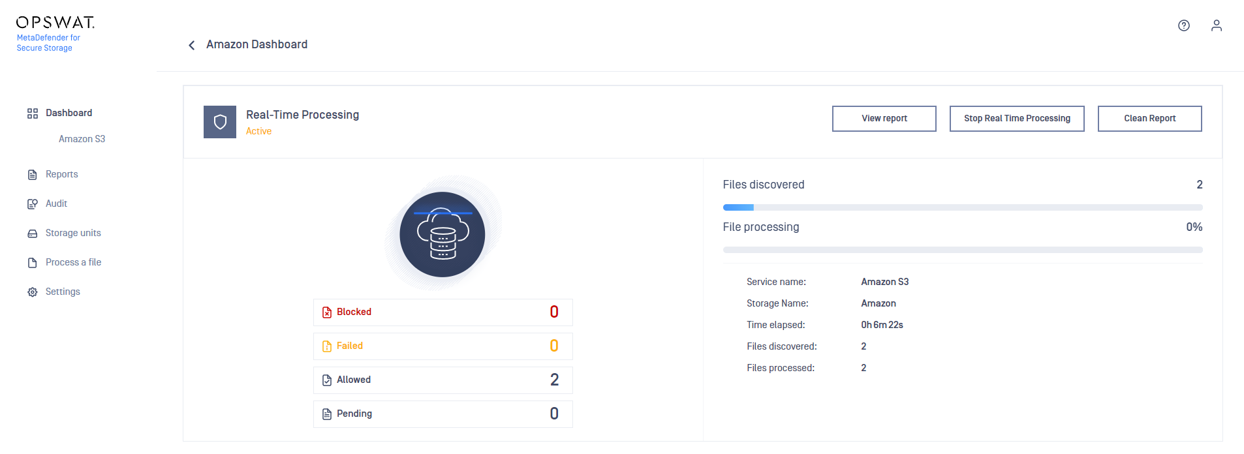Open the Dashboard menu item
The height and width of the screenshot is (454, 1244).
(69, 113)
